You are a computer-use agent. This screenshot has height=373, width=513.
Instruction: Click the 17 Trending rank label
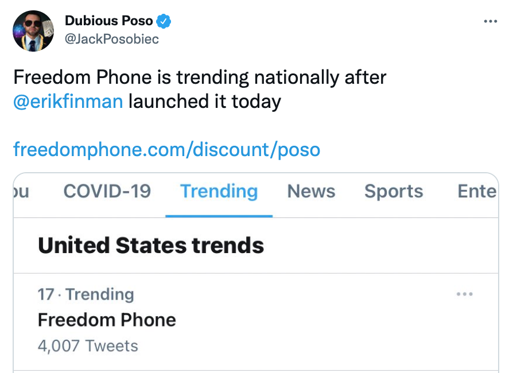coord(86,294)
